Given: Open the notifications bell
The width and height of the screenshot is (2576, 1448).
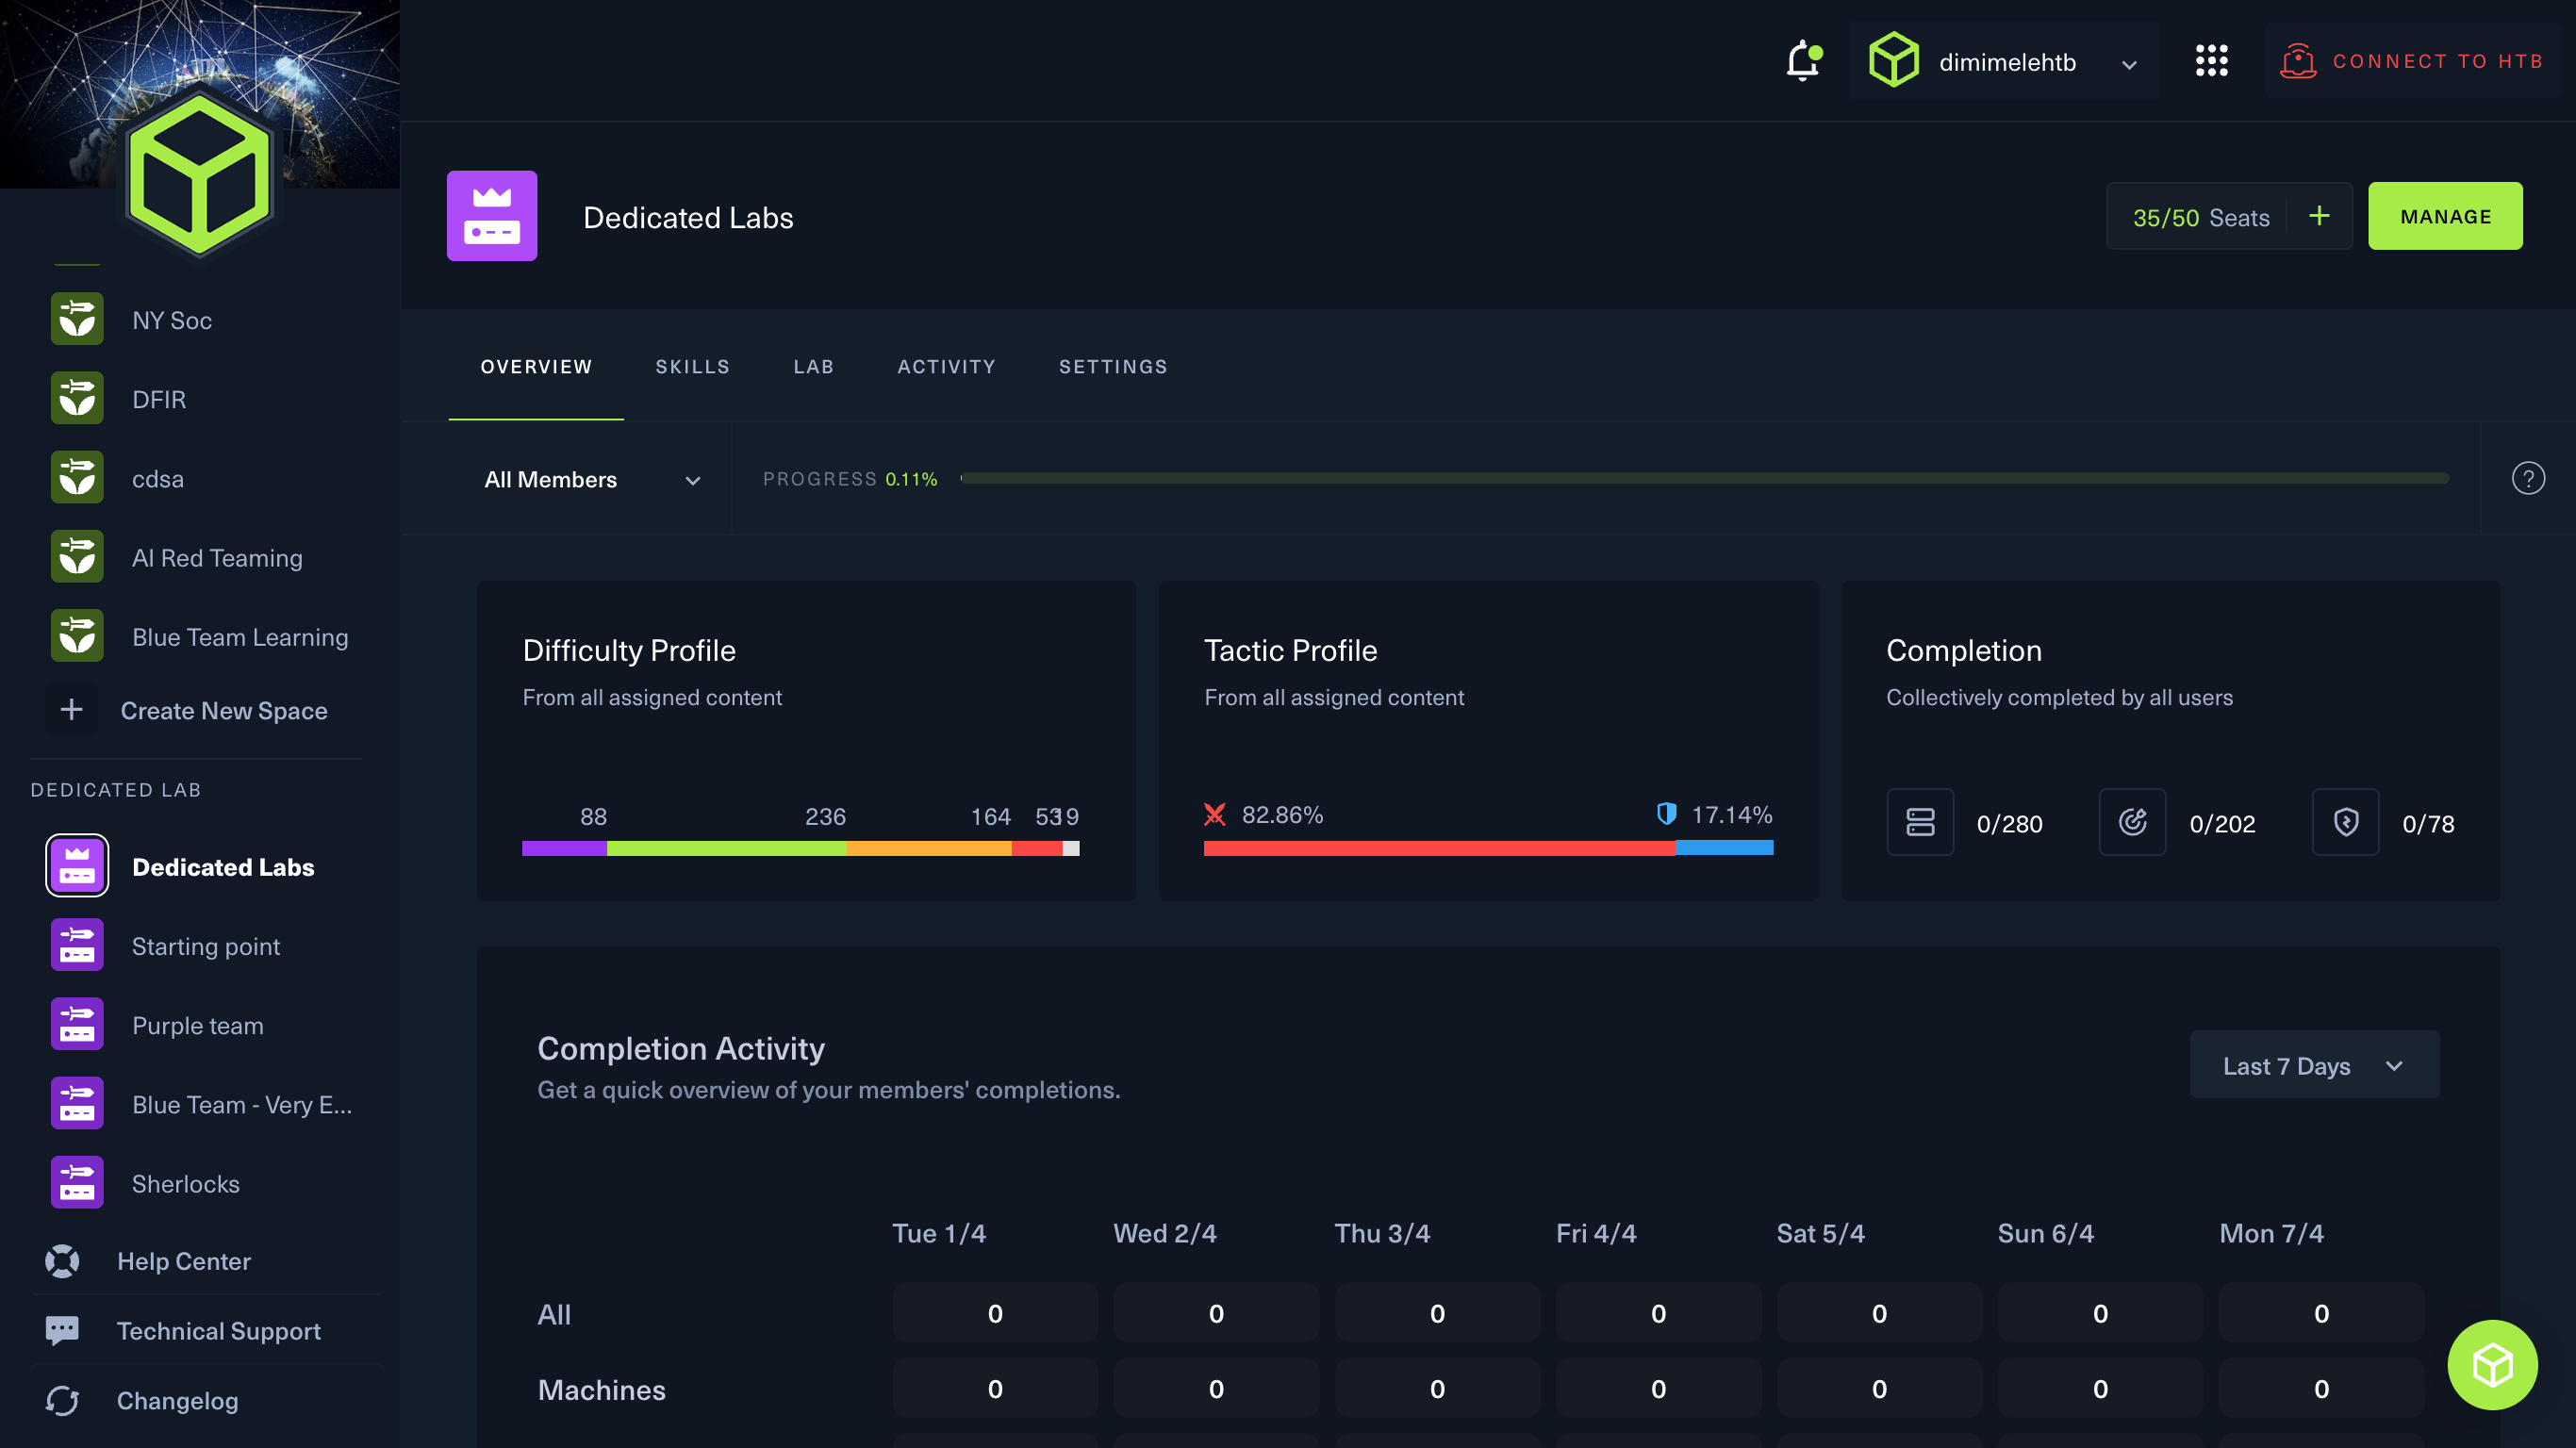Looking at the screenshot, I should point(1803,61).
